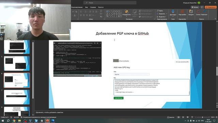Click the user account avatar
Screen dimensions: 218x123
[199, 3]
